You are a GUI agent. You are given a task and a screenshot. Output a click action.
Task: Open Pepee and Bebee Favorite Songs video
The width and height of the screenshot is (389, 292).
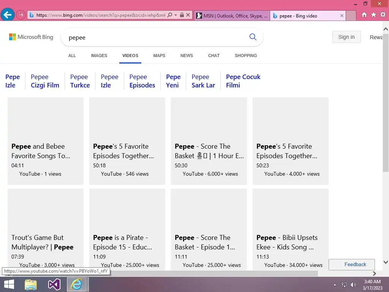pos(46,141)
